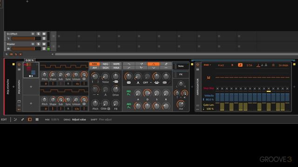Select last filter type icon in top row
The height and width of the screenshot is (167, 298).
[x=166, y=64]
